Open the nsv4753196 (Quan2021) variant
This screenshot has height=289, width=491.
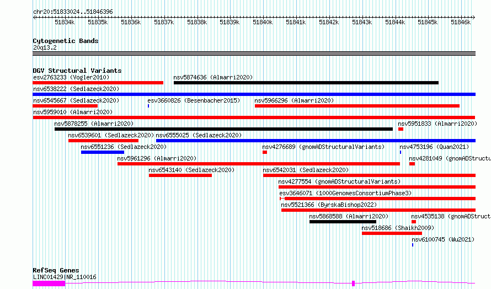(x=401, y=152)
